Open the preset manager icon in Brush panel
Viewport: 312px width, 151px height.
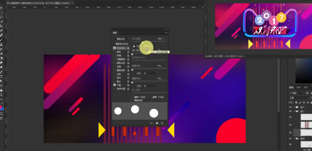157,123
